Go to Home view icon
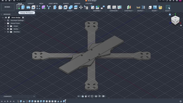183x103 pixels. click(170, 15)
